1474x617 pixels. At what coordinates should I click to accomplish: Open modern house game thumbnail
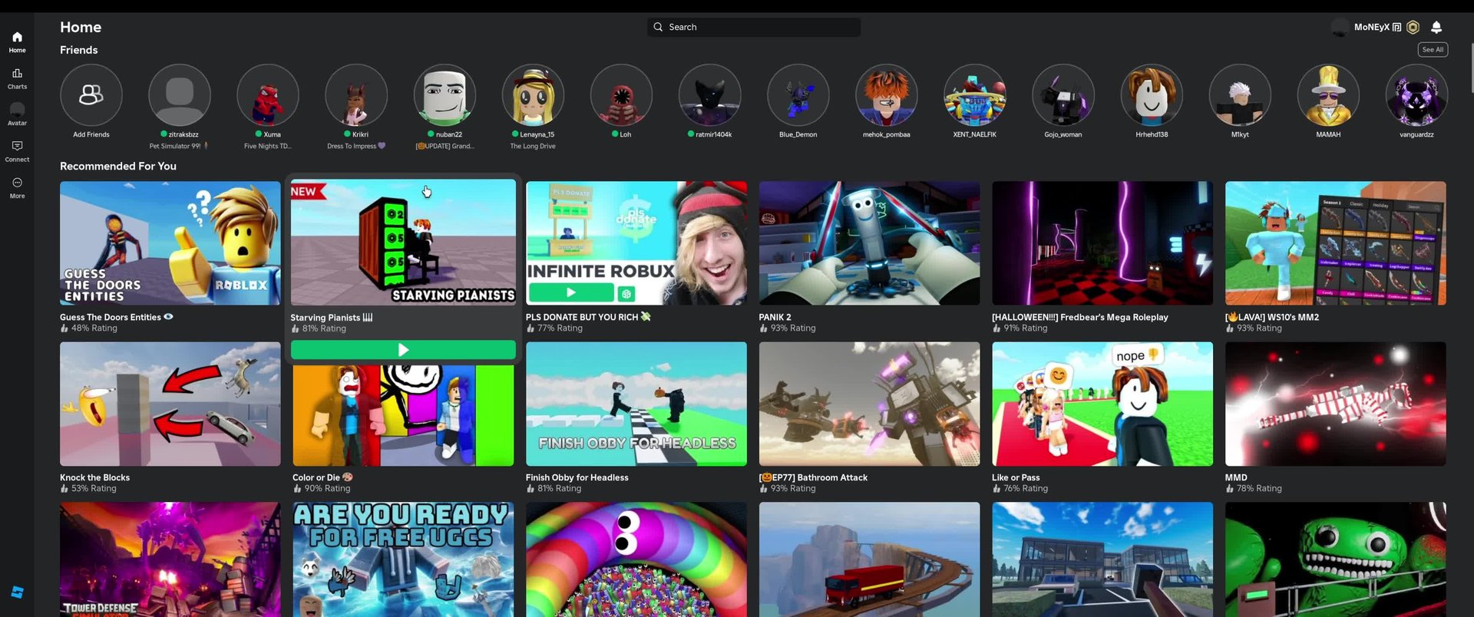[x=1102, y=559]
